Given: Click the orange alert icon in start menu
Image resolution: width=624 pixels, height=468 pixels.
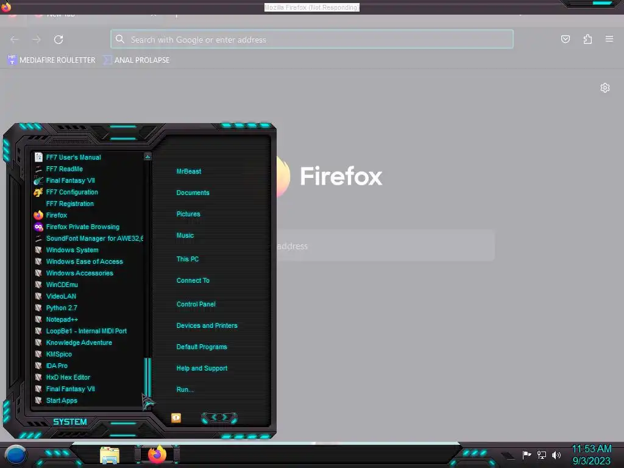Looking at the screenshot, I should pyautogui.click(x=176, y=418).
